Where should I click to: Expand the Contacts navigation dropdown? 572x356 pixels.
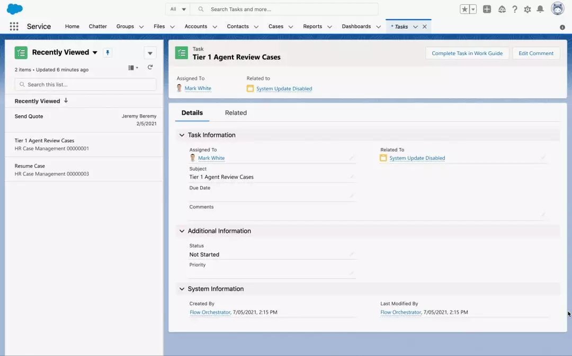coord(256,26)
